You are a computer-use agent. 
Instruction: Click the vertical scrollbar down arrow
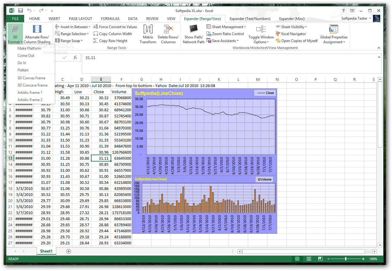pos(380,245)
